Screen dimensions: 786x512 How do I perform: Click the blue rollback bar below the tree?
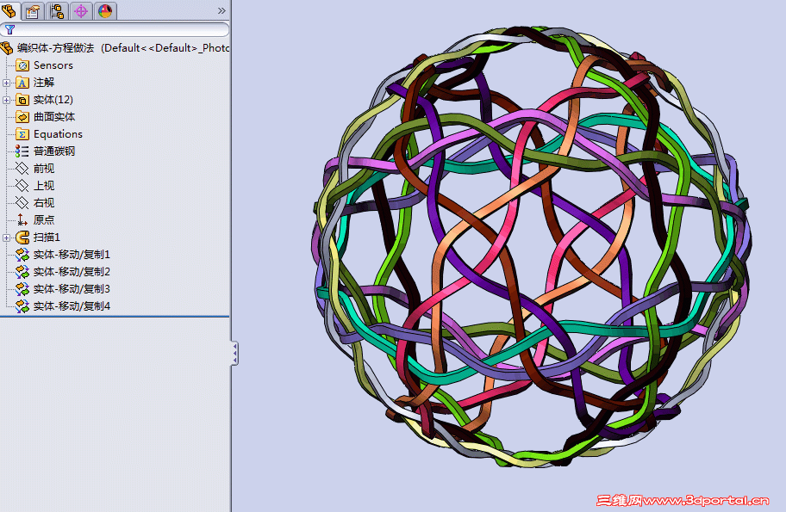coord(115,317)
